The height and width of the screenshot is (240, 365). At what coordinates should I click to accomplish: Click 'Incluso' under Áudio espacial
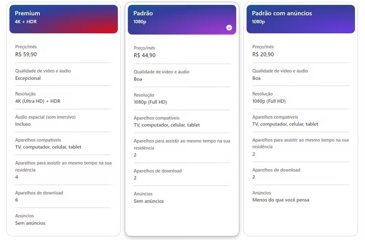(23, 124)
